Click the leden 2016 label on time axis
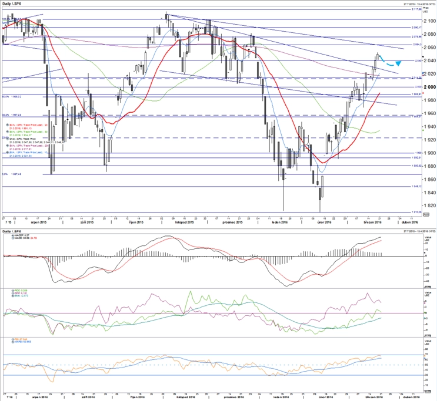The width and height of the screenshot is (437, 401). pyautogui.click(x=280, y=223)
